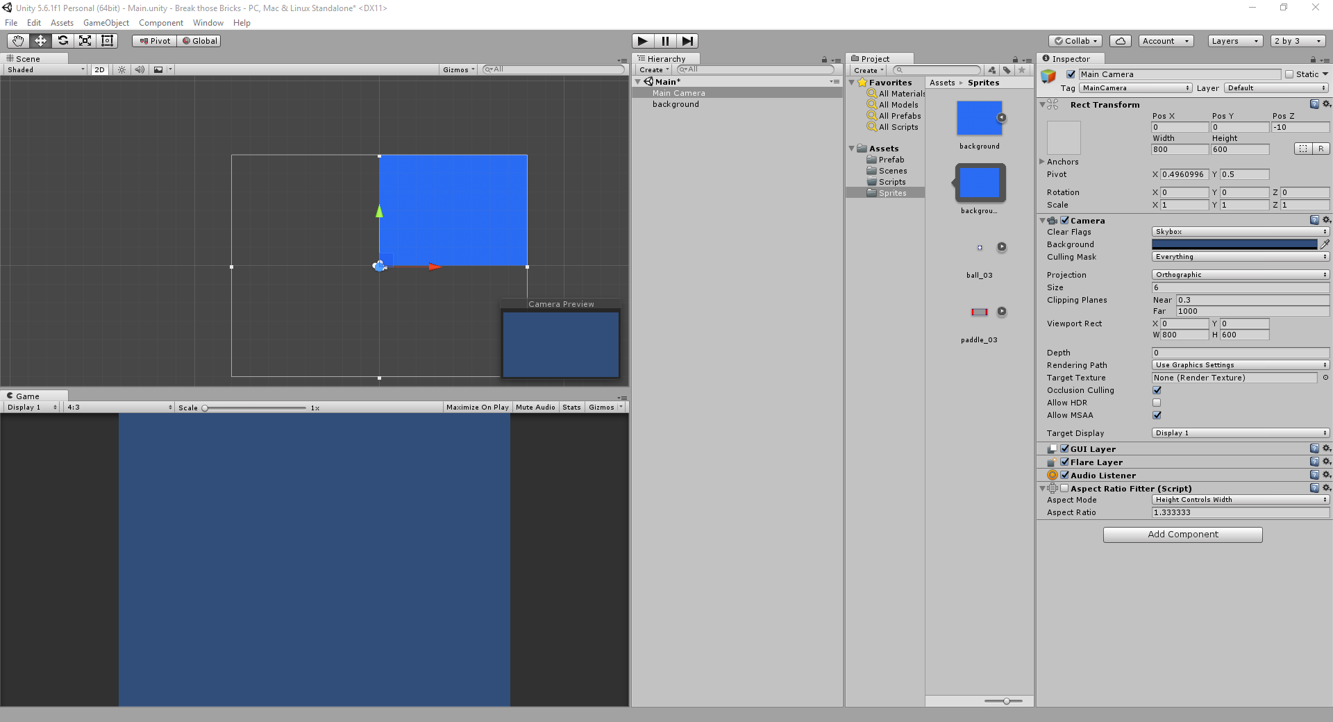
Task: Toggle Occlusion Culling checkbox
Action: pyautogui.click(x=1157, y=390)
